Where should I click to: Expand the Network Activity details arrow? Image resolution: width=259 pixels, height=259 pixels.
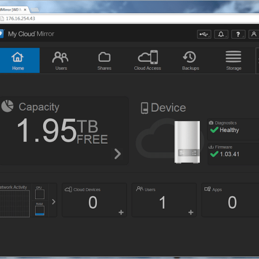(54, 202)
